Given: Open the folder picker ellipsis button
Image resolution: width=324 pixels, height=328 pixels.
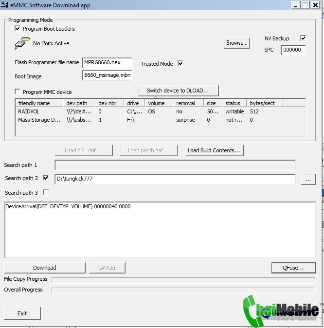Looking at the screenshot, I should tap(307, 180).
